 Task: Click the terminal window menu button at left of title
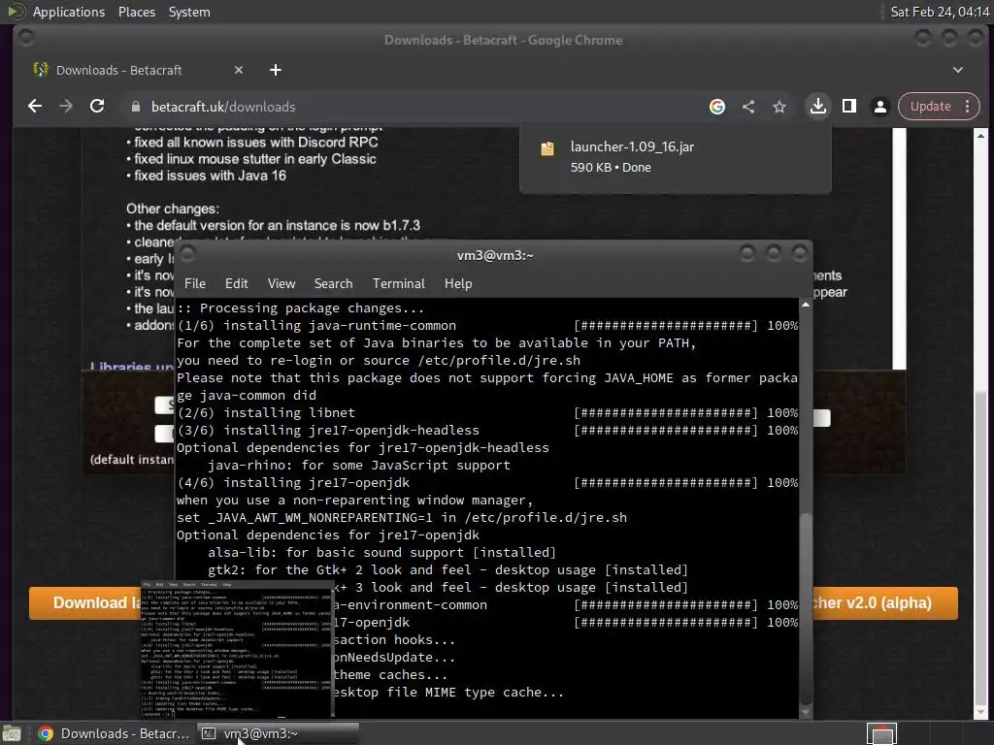pos(187,254)
